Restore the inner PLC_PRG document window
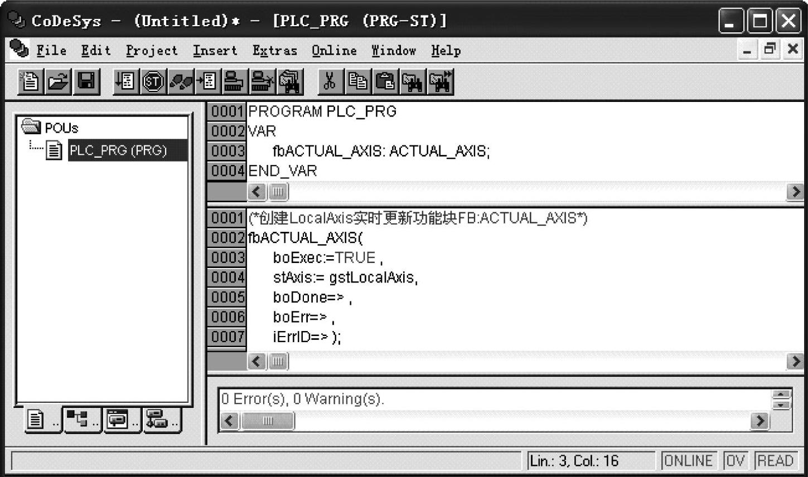The width and height of the screenshot is (808, 477). click(x=770, y=49)
